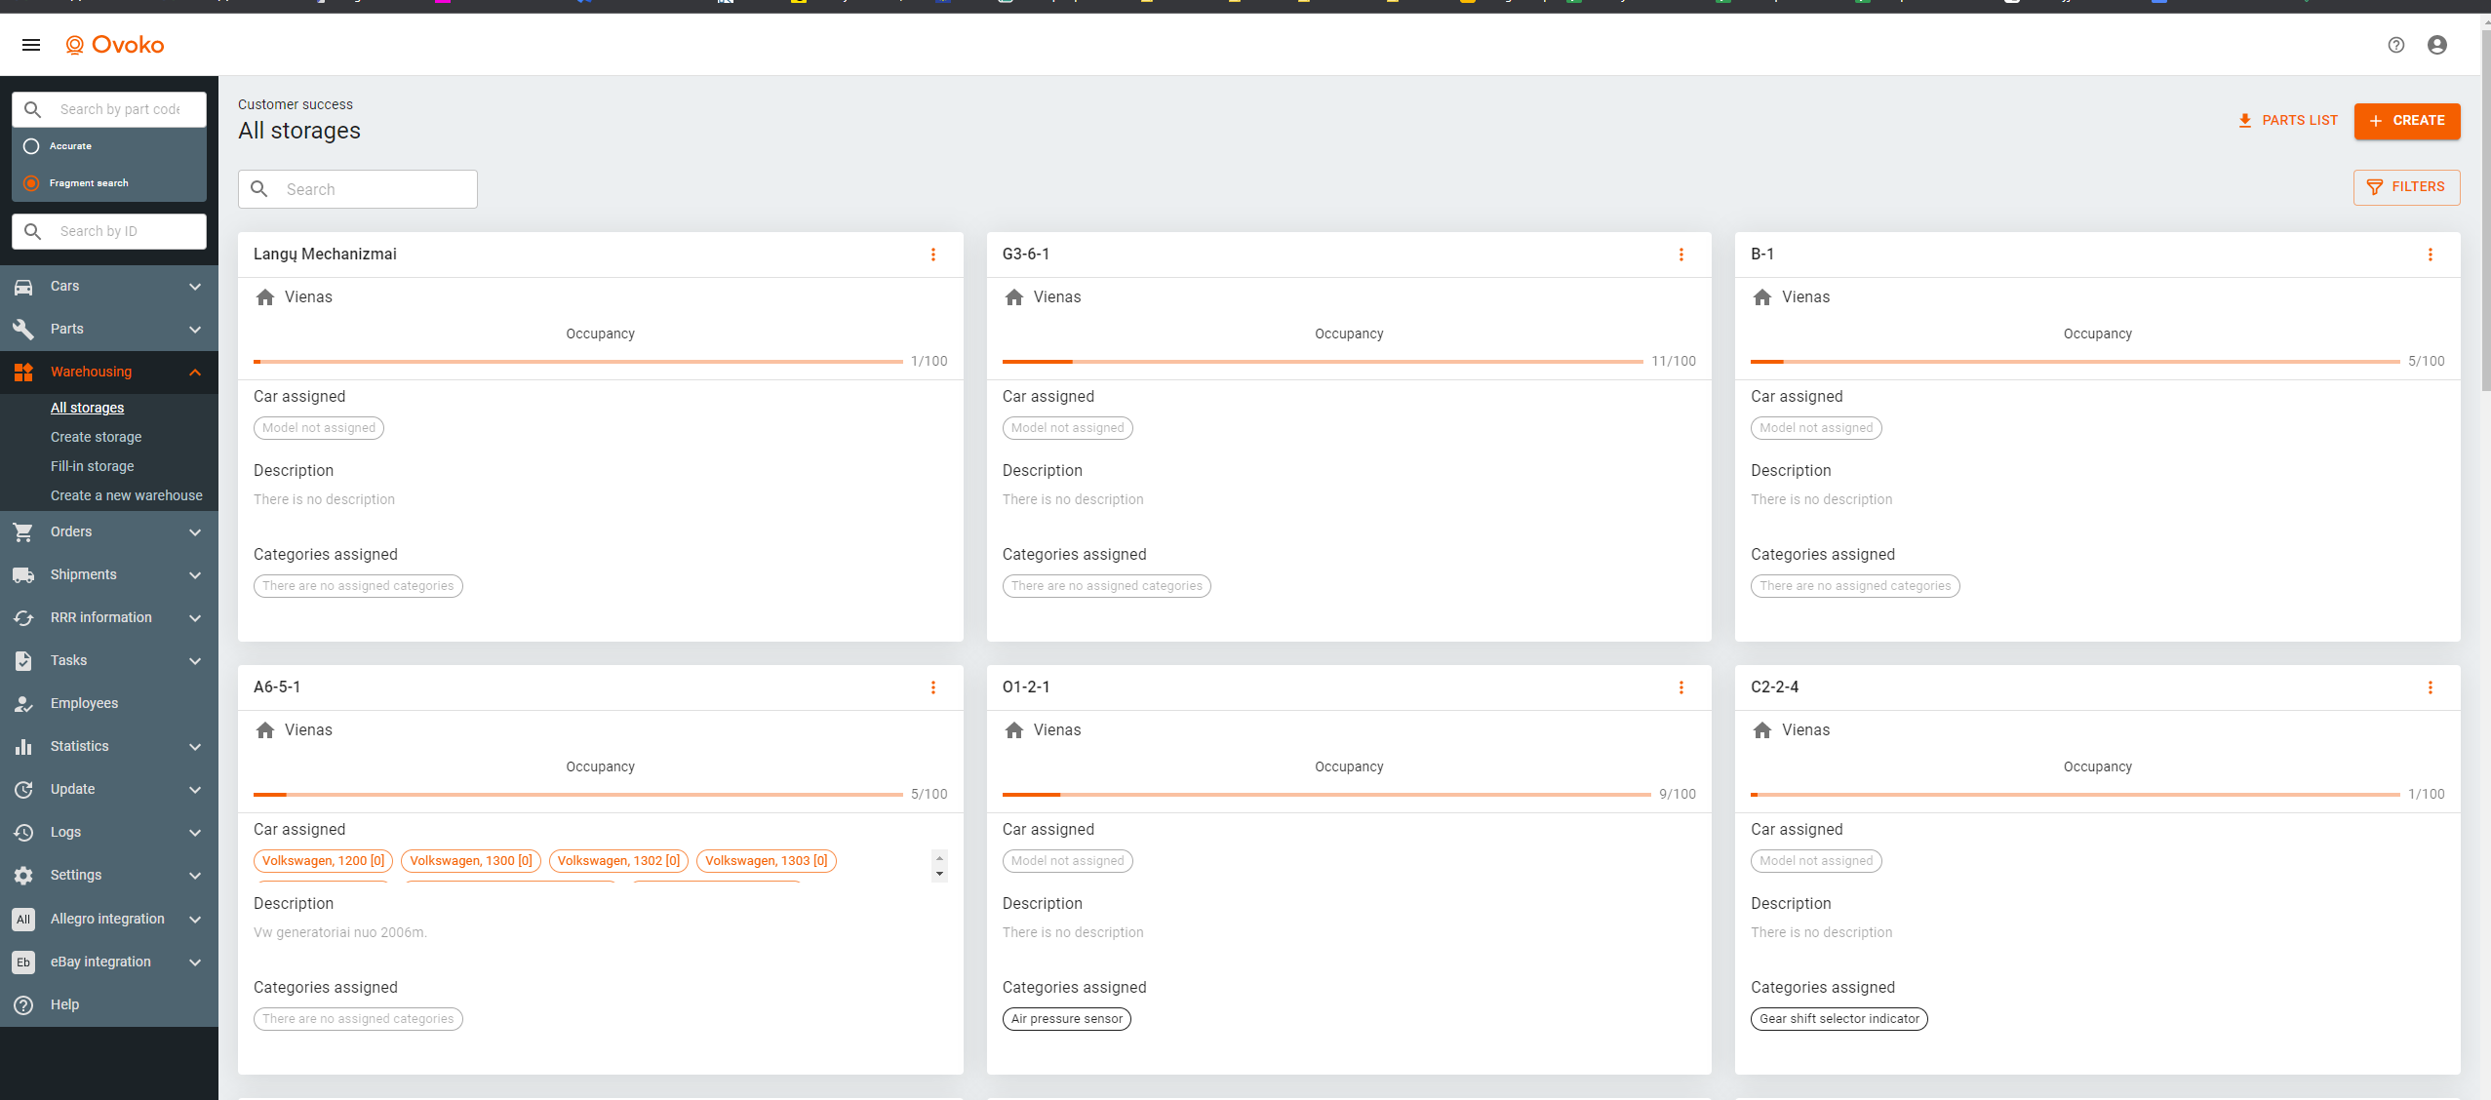This screenshot has height=1100, width=2491.
Task: Click the Employees sidebar icon
Action: coord(23,703)
